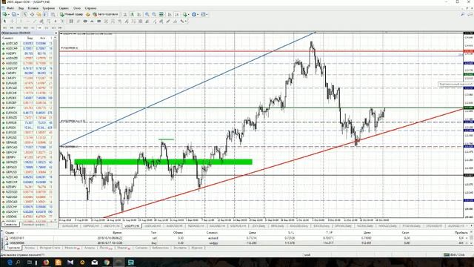Switch to Тиковый график tab

click(33, 225)
